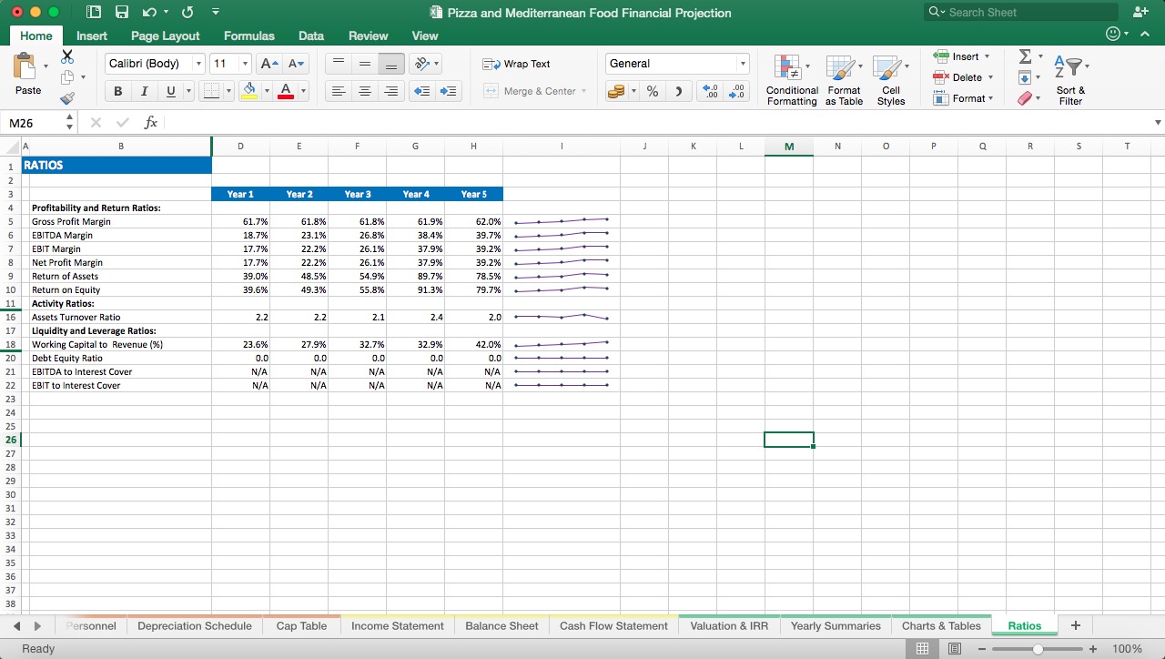The image size is (1165, 659).
Task: Undo the last action
Action: pyautogui.click(x=151, y=13)
